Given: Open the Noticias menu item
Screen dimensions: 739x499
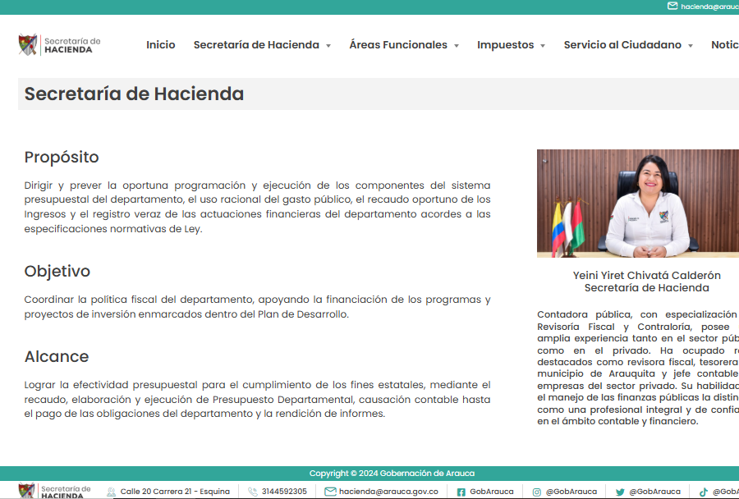Looking at the screenshot, I should (724, 45).
